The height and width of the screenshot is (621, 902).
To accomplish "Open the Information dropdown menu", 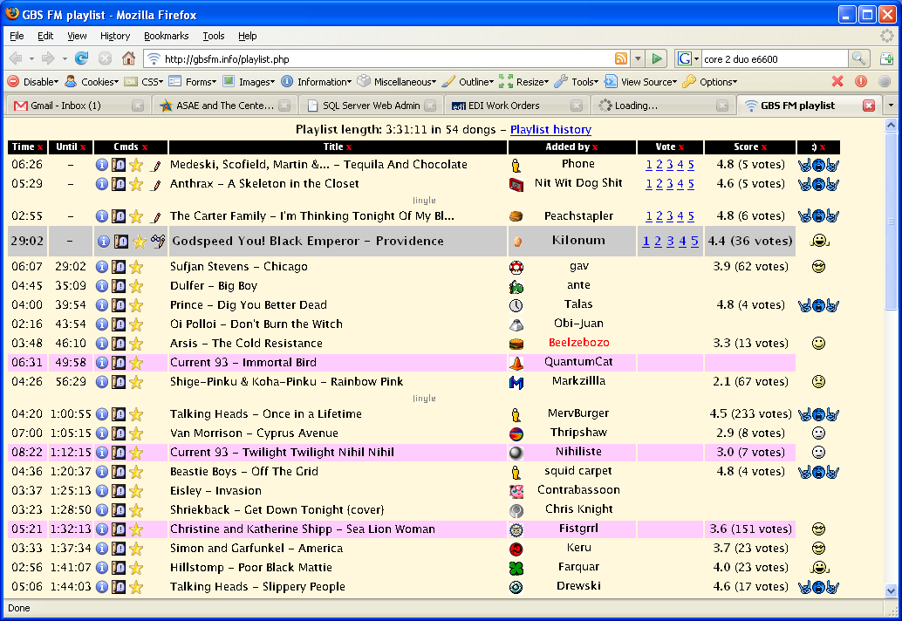I will tap(317, 82).
